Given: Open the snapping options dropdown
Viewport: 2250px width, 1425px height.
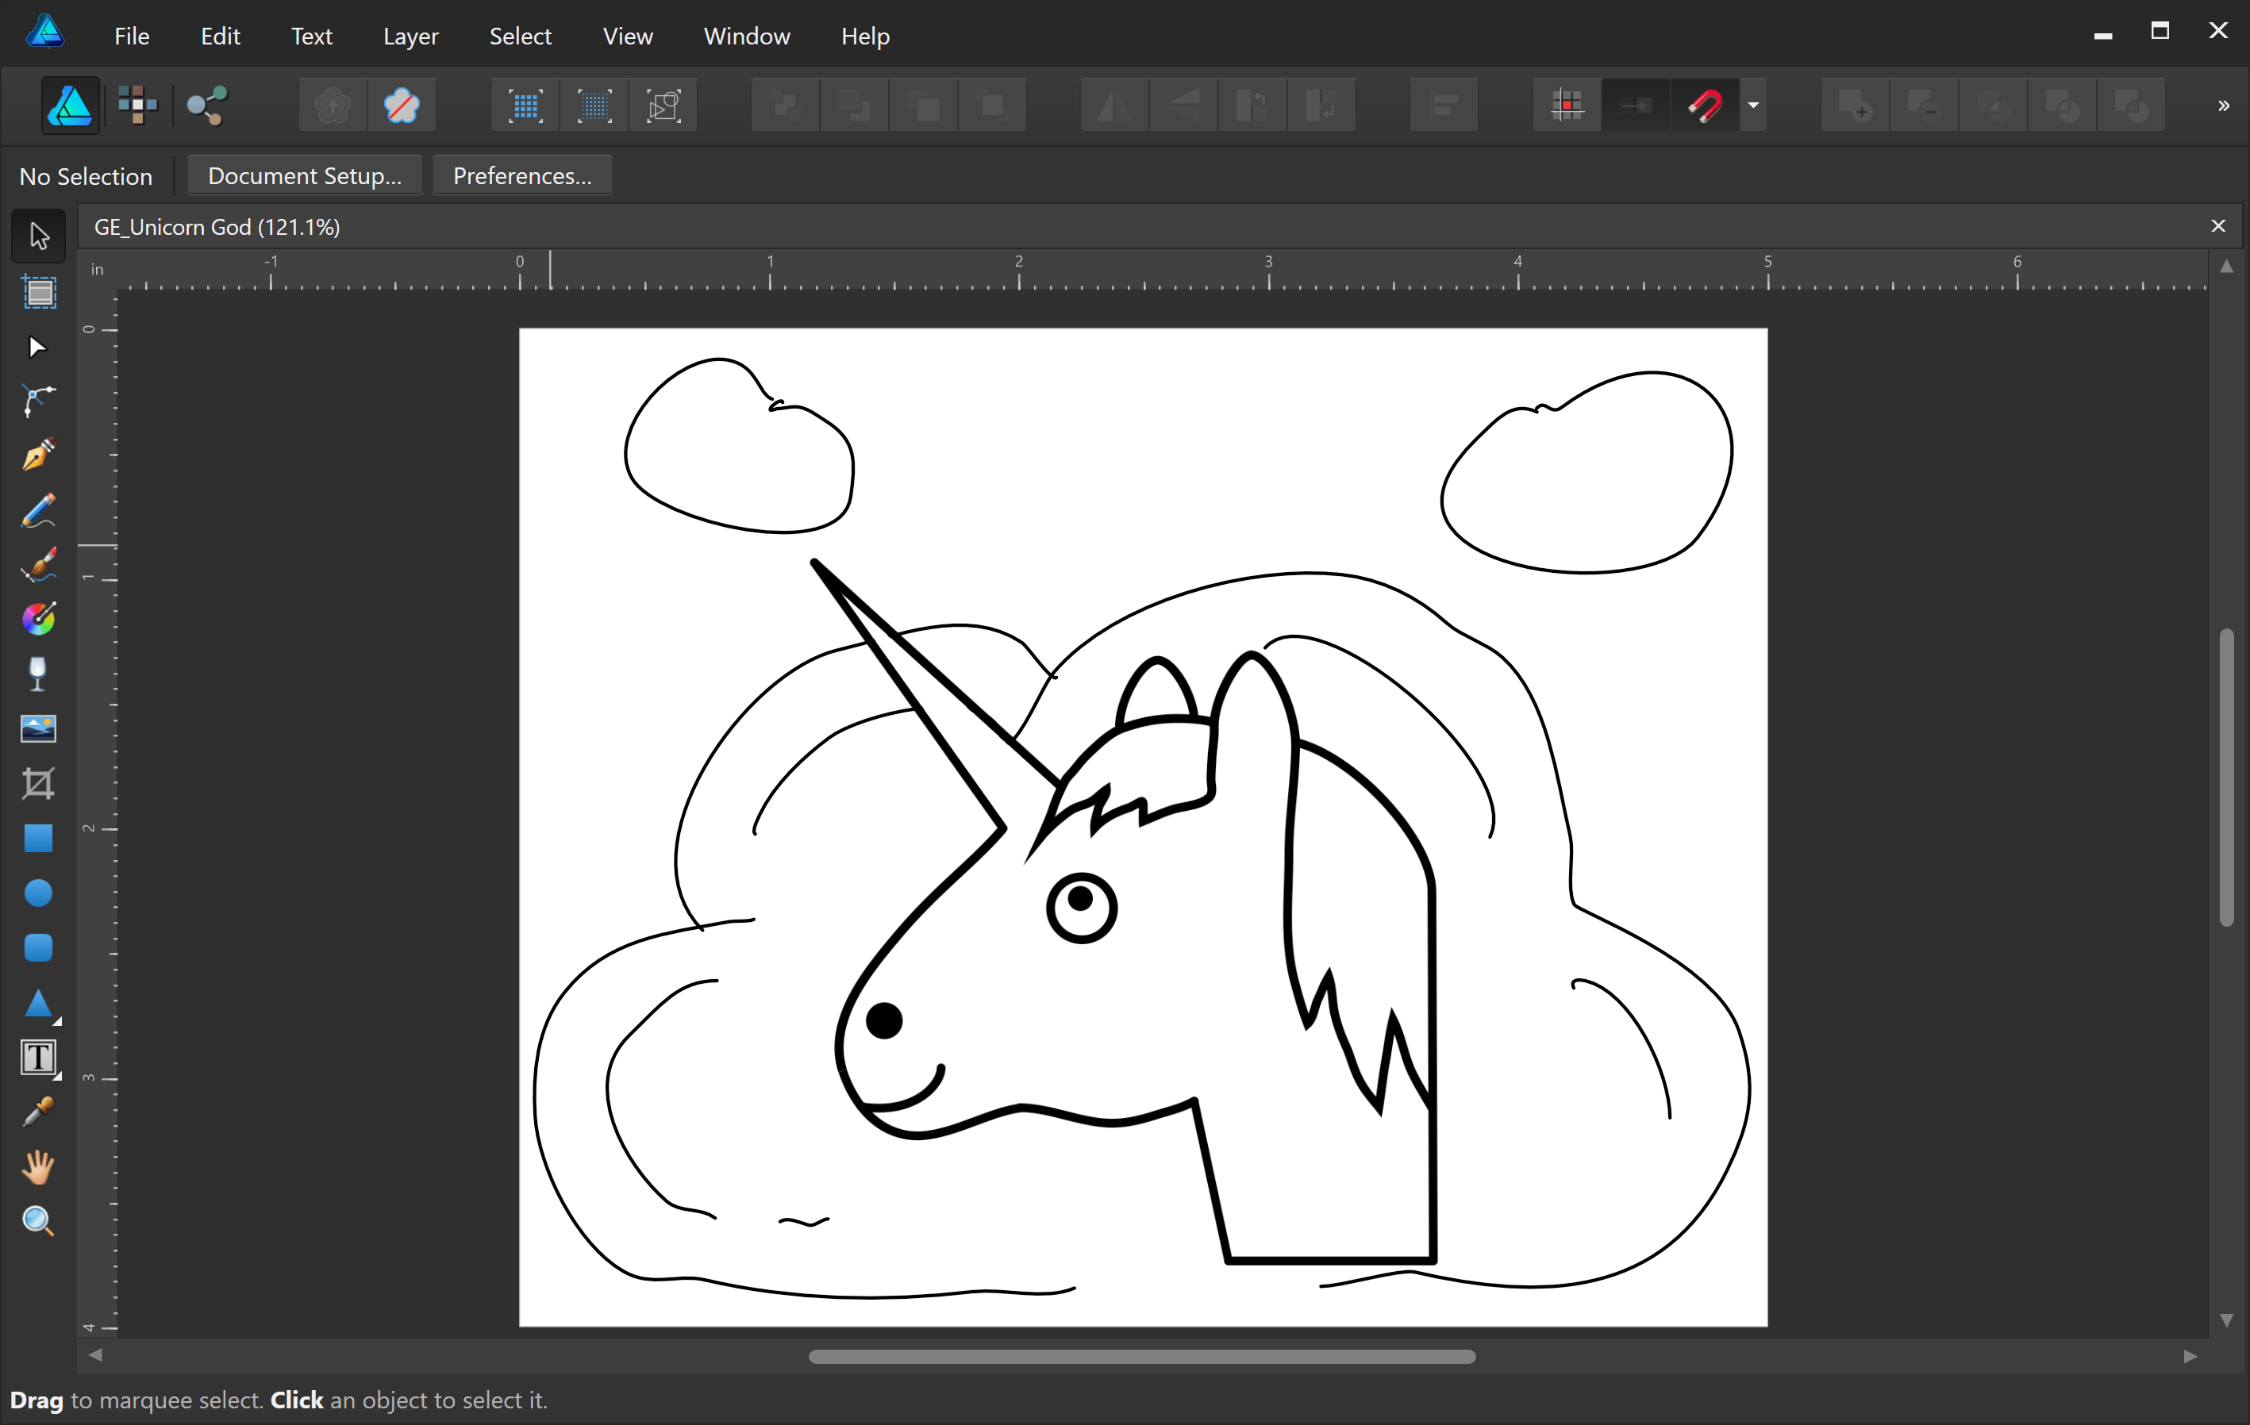Looking at the screenshot, I should coord(1754,105).
